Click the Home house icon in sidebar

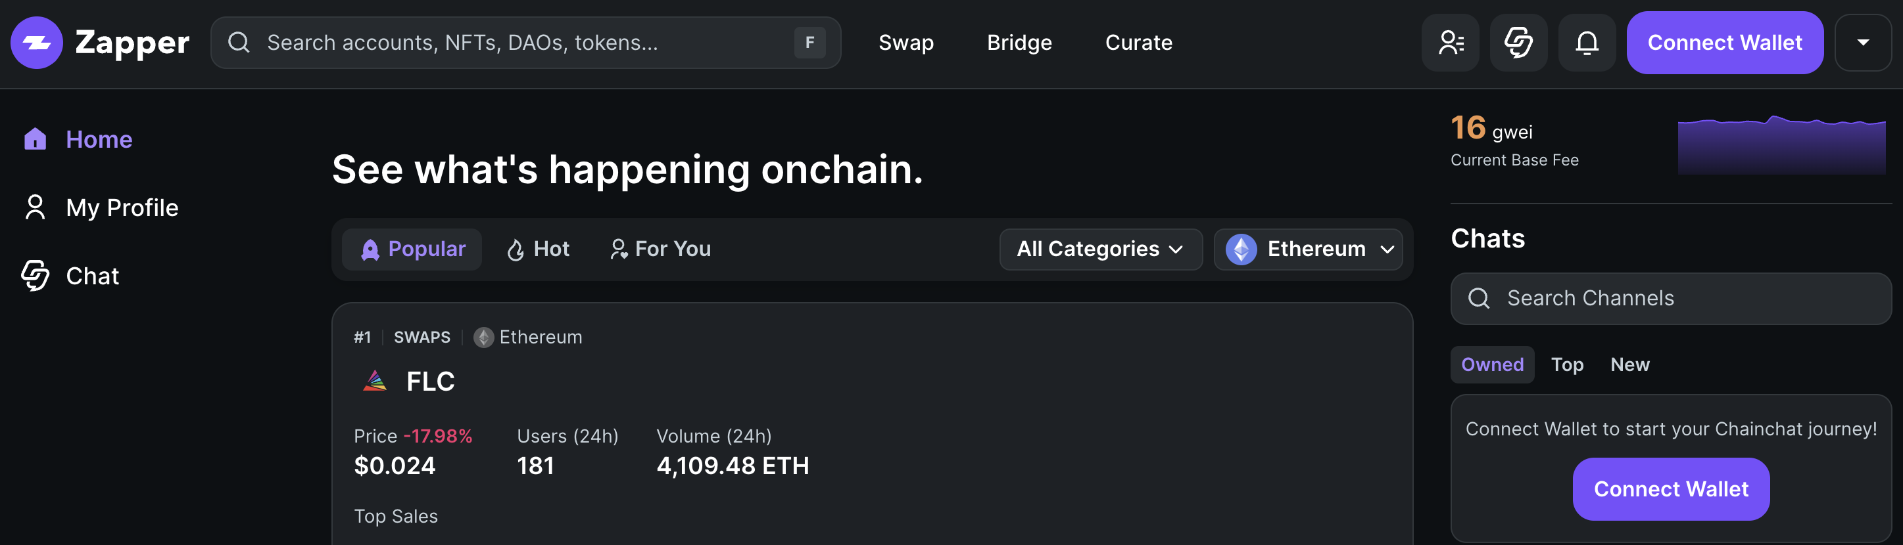click(35, 139)
